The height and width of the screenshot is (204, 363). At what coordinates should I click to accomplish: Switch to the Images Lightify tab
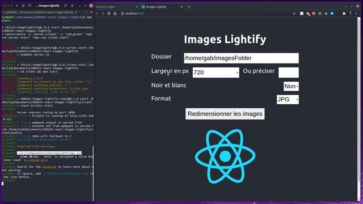click(x=162, y=7)
